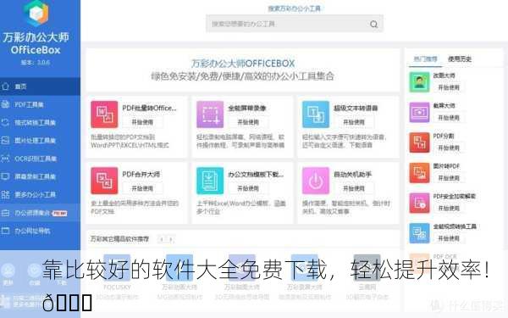Click the 万彩办公大师OFFICEBOX banner title

[x=243, y=64]
